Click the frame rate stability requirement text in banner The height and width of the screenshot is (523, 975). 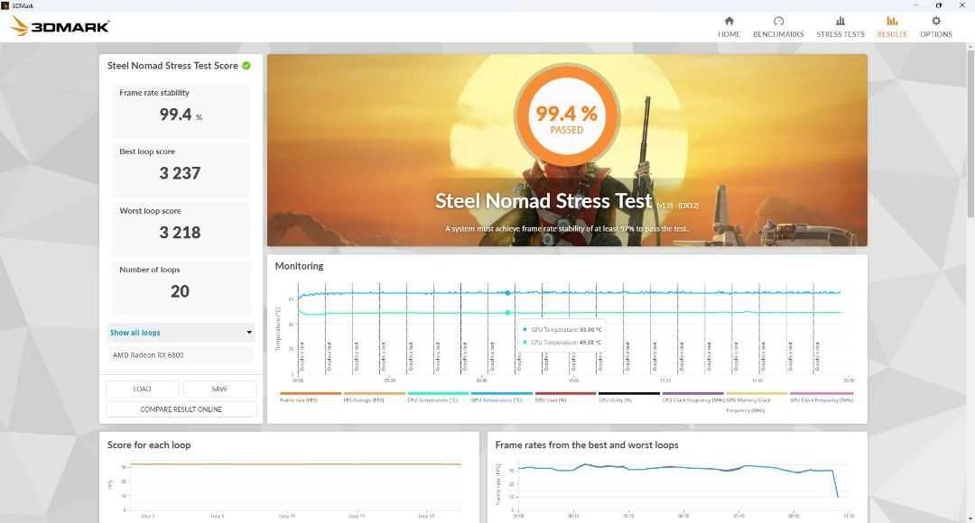566,228
